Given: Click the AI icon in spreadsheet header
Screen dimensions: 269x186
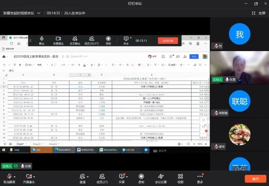Looking at the screenshot, I should click(x=178, y=56).
